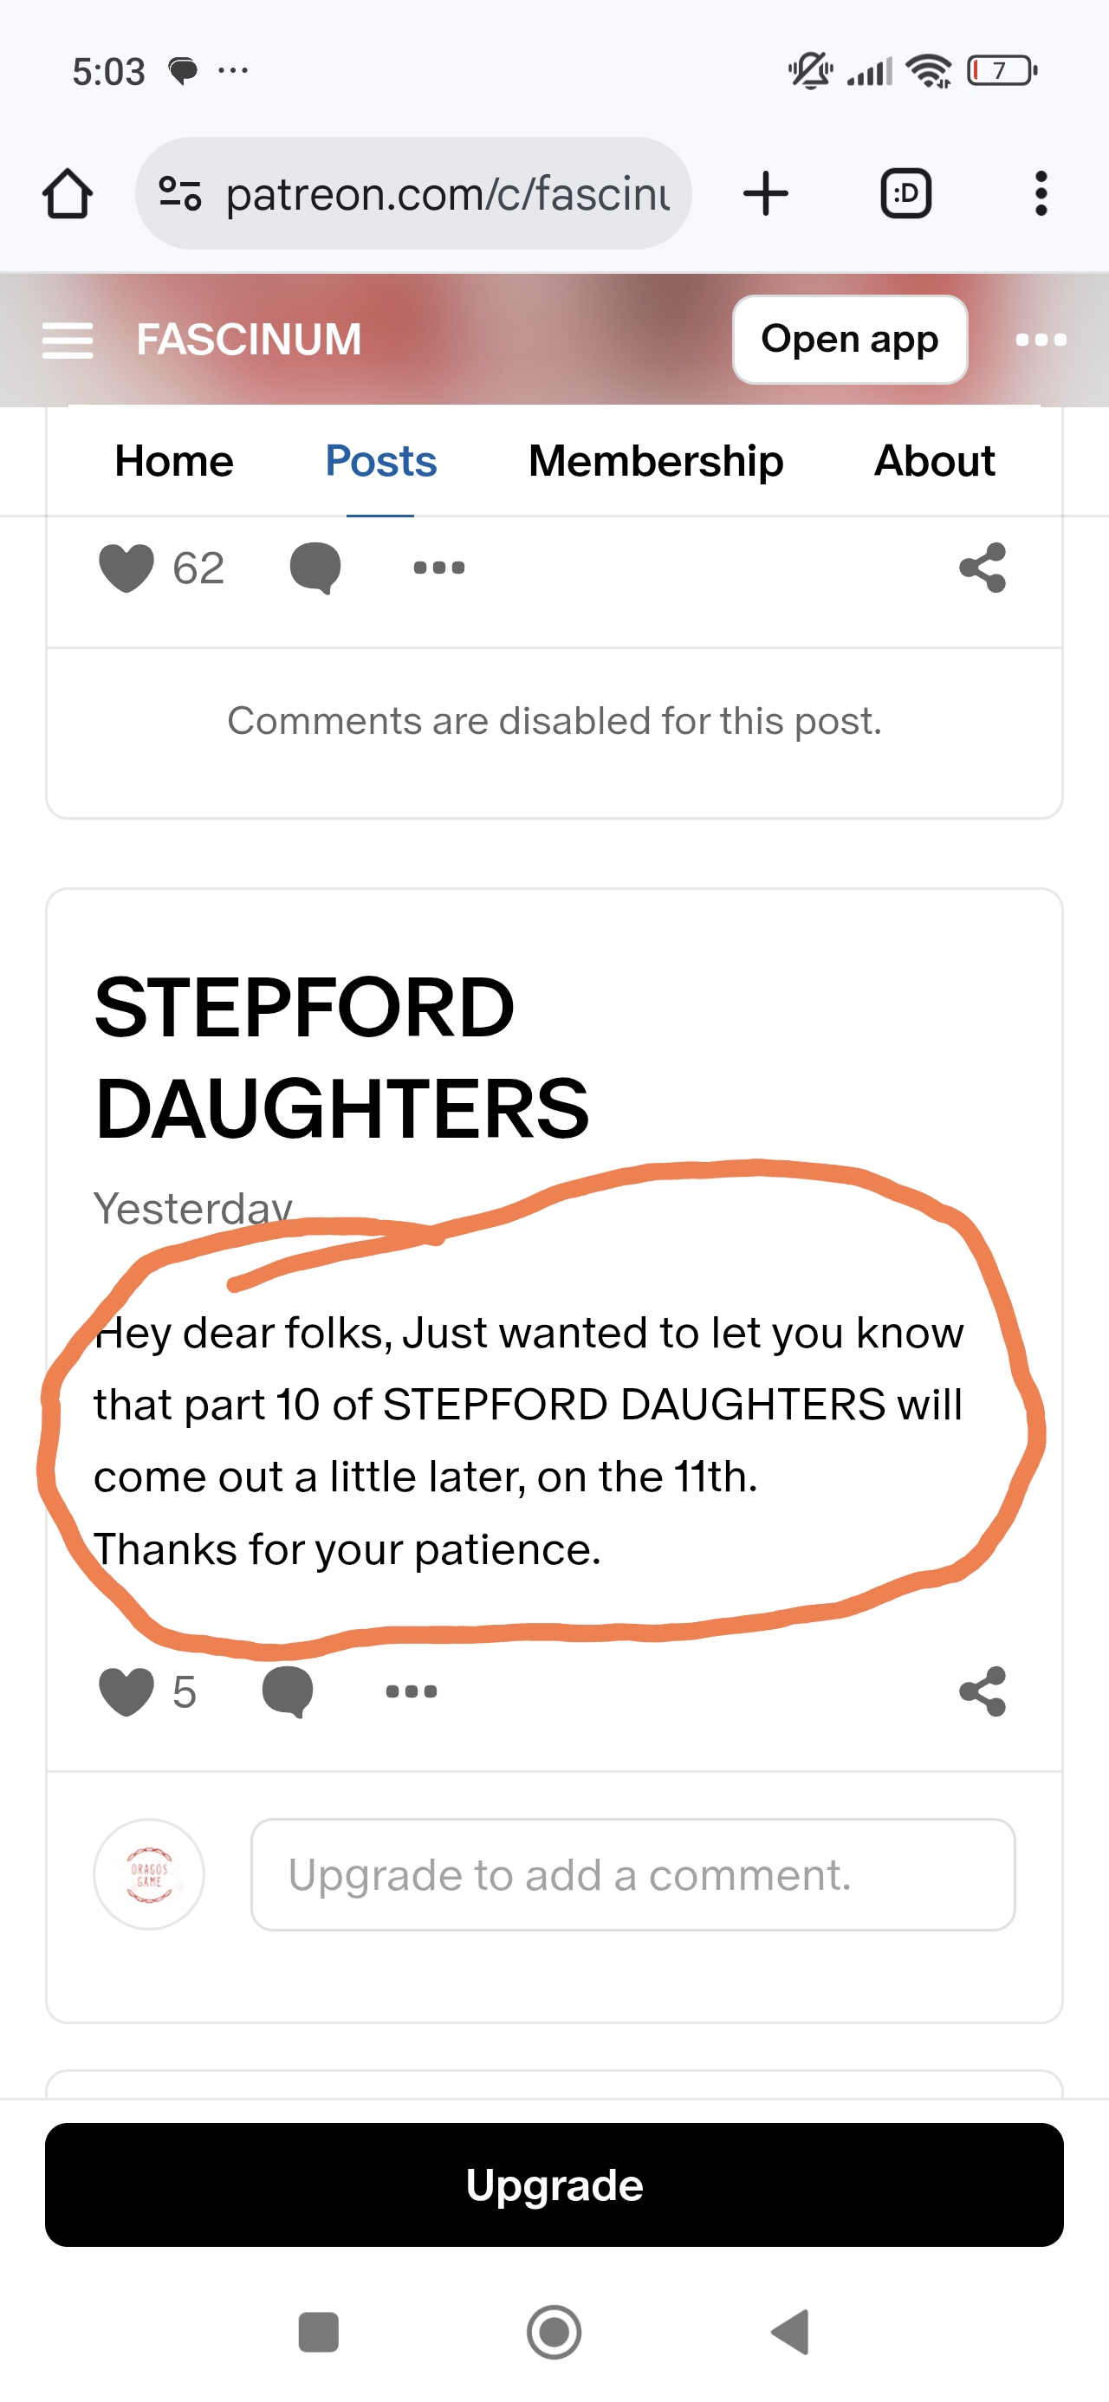Like the STEPFORD DAUGHTERS post
The width and height of the screenshot is (1109, 2402).
tap(126, 1691)
